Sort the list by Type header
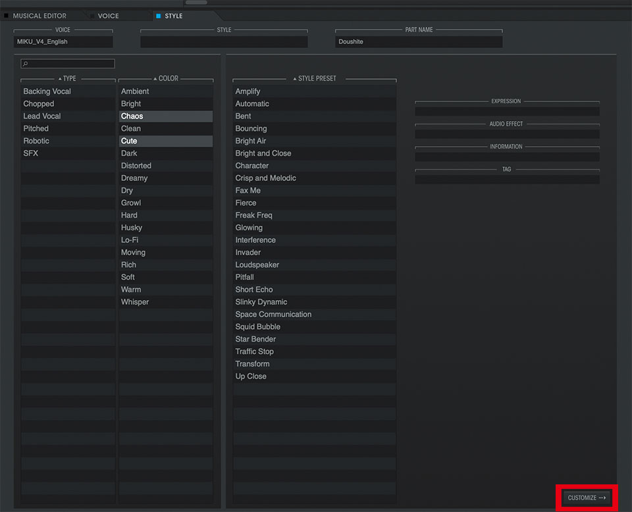 click(68, 78)
